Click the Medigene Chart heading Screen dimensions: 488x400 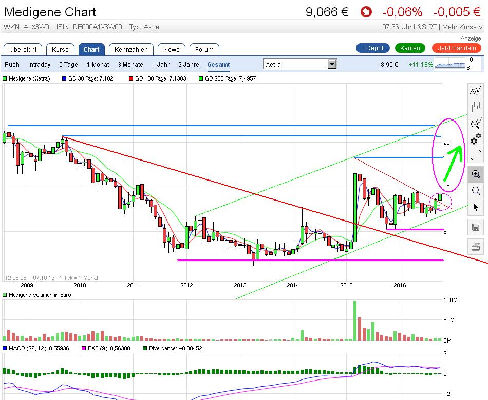pyautogui.click(x=50, y=12)
